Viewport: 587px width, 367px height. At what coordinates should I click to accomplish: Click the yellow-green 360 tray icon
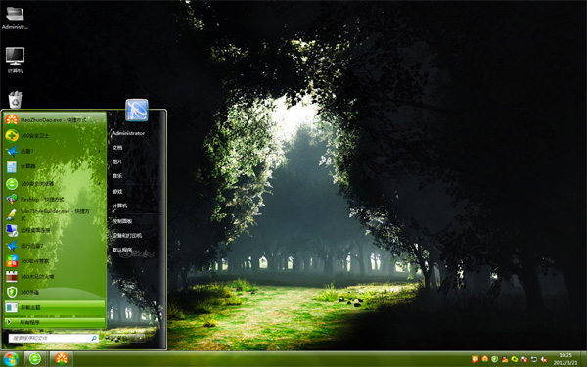[515, 359]
